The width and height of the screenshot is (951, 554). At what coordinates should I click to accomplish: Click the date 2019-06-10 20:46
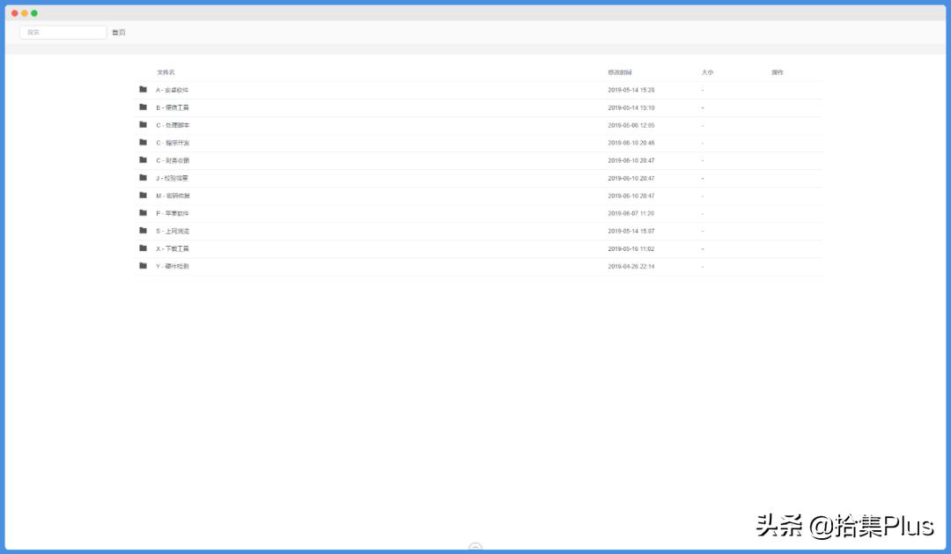pos(630,143)
